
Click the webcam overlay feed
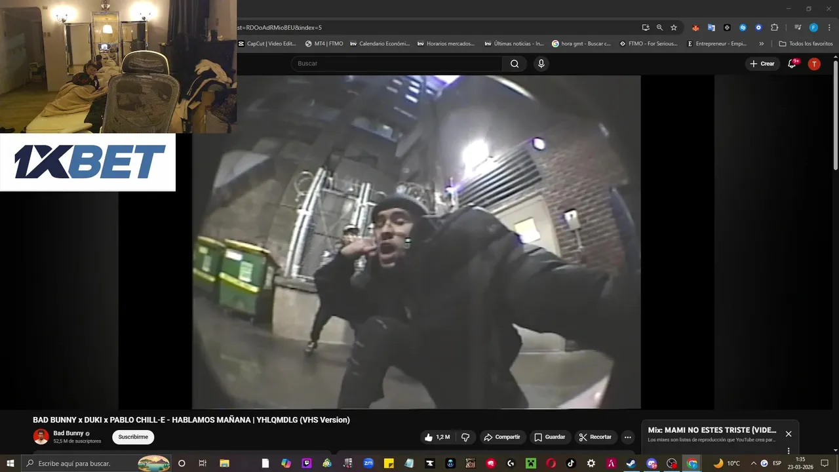click(119, 66)
